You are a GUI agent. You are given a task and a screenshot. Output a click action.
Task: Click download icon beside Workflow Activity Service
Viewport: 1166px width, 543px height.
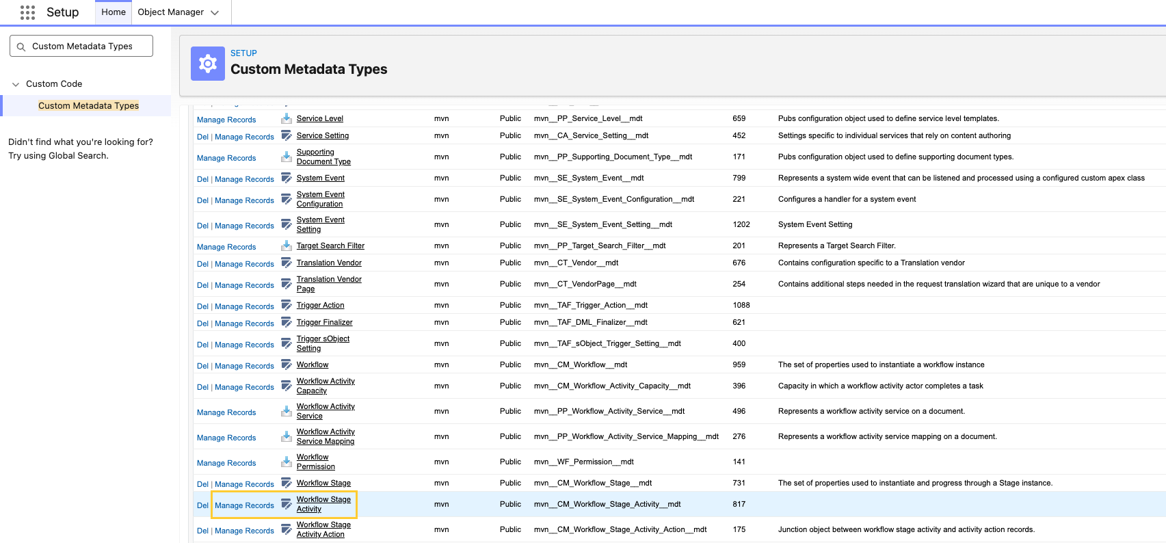[x=287, y=411]
